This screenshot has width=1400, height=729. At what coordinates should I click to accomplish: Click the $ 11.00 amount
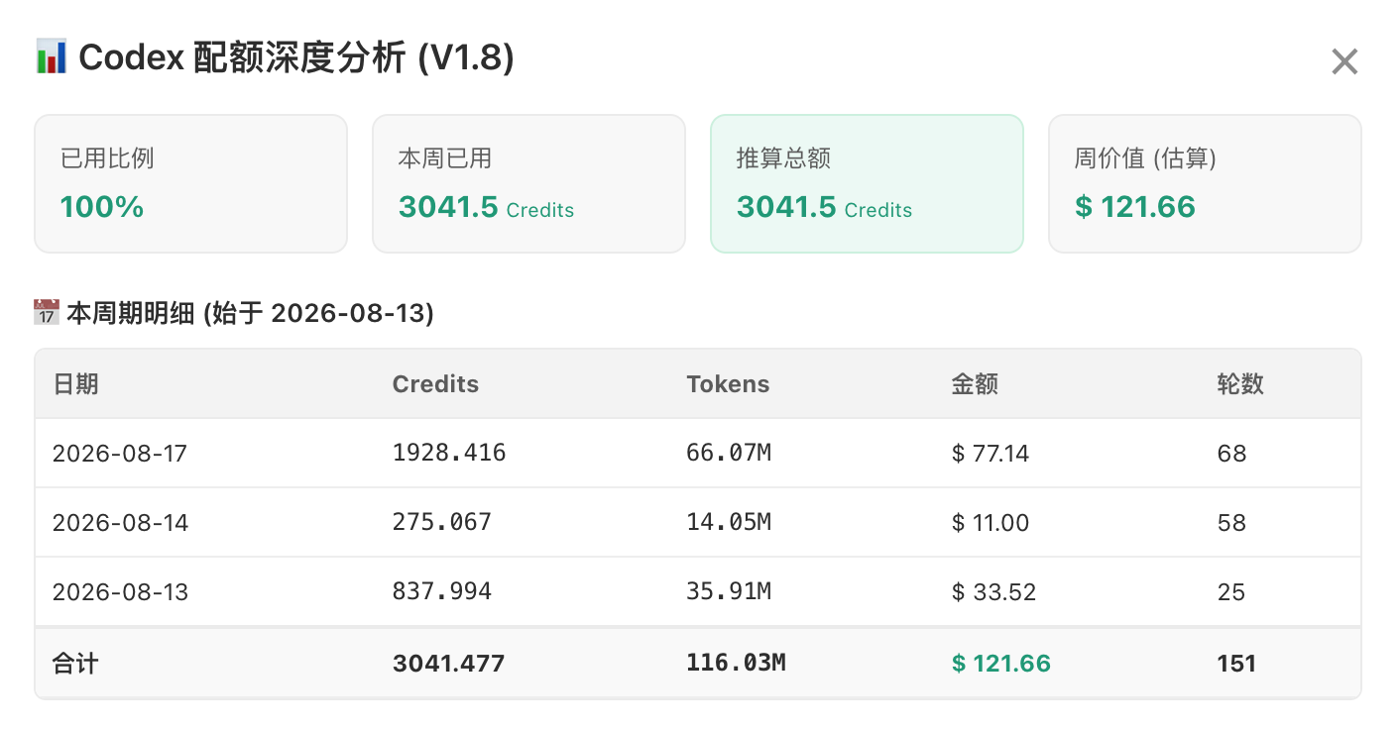(991, 523)
